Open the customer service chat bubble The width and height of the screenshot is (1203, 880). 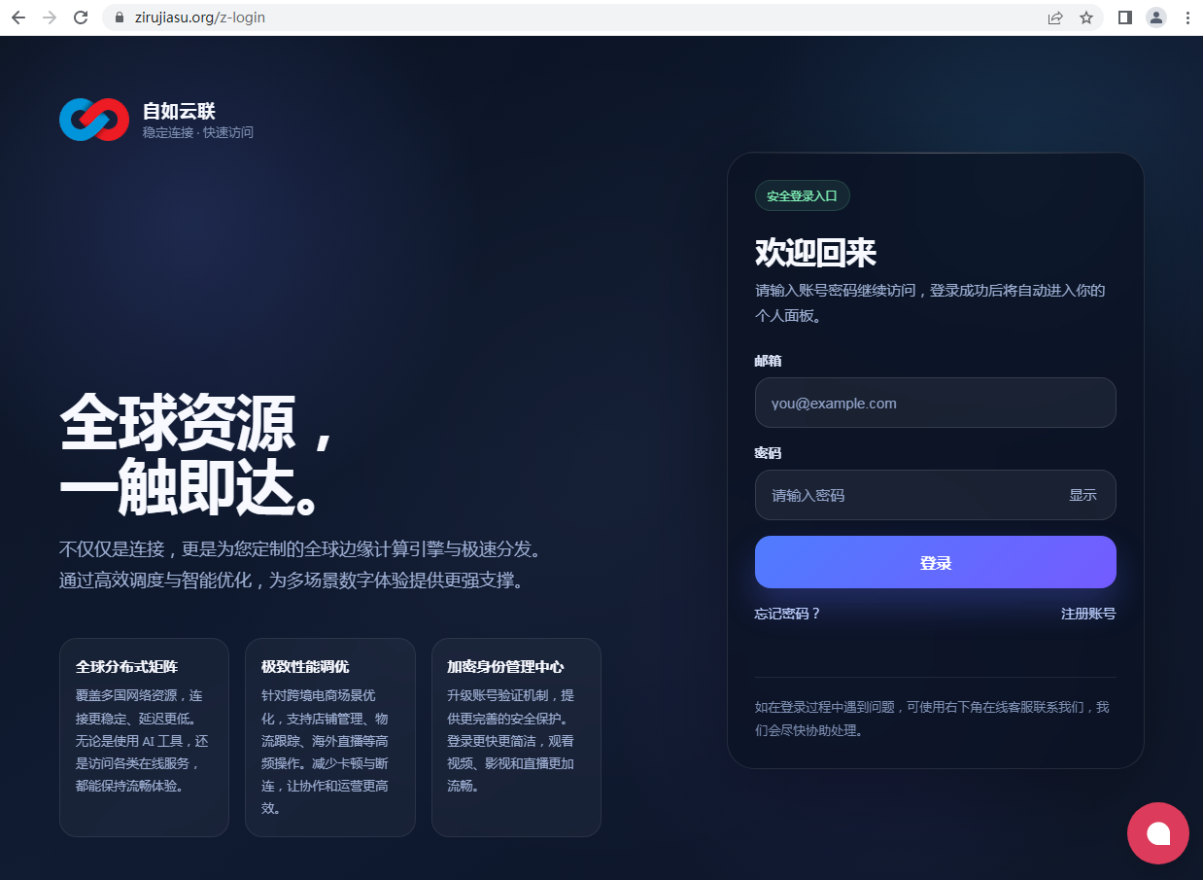[x=1157, y=833]
